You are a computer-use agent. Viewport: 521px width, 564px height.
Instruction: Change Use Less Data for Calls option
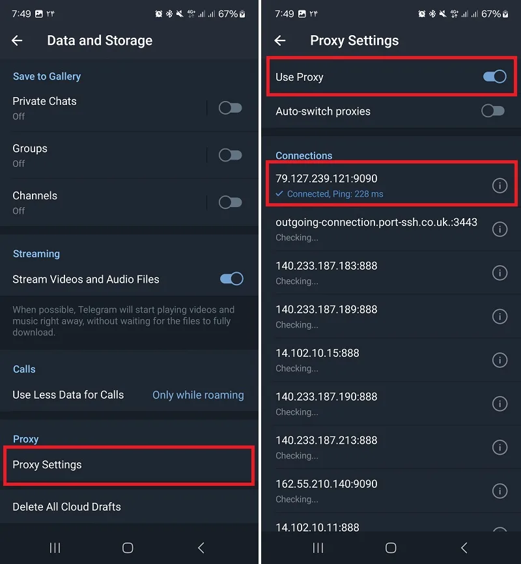pos(129,395)
